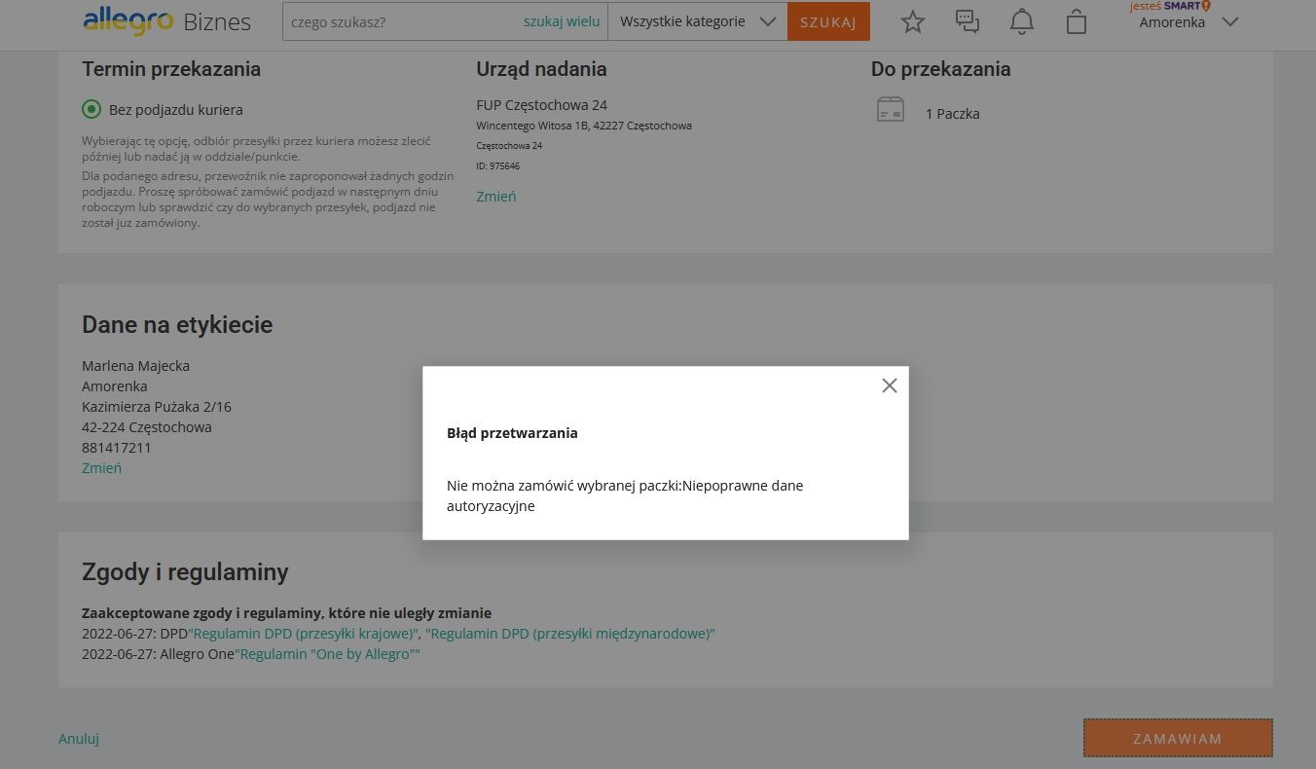Click the Niepoprawne dane autoryzacyjne error message
The image size is (1316, 769).
[625, 495]
